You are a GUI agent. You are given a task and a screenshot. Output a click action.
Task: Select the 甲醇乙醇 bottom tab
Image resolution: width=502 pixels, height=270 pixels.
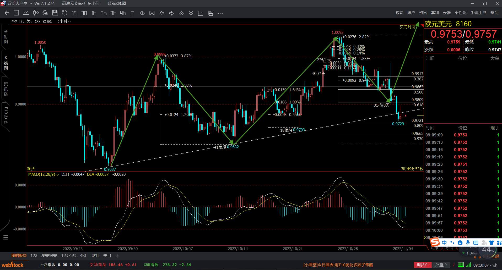[x=68, y=256]
